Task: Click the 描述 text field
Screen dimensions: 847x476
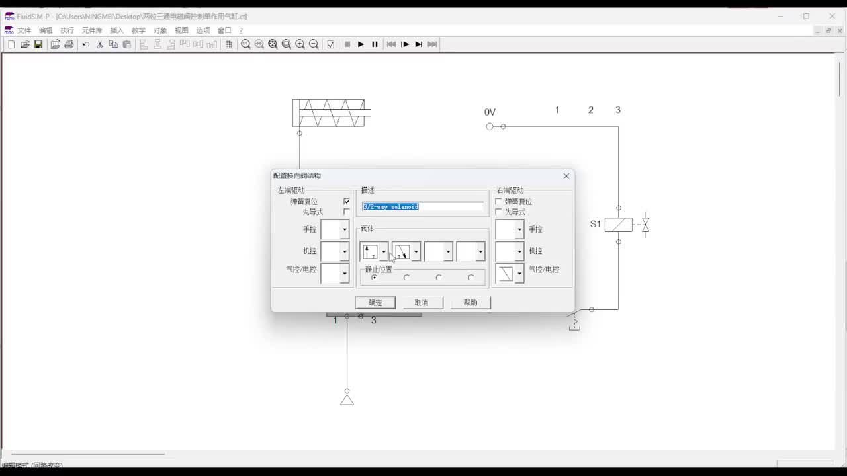Action: [422, 207]
